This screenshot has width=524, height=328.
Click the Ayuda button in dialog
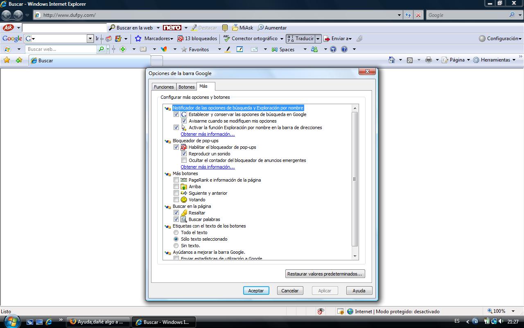point(359,290)
